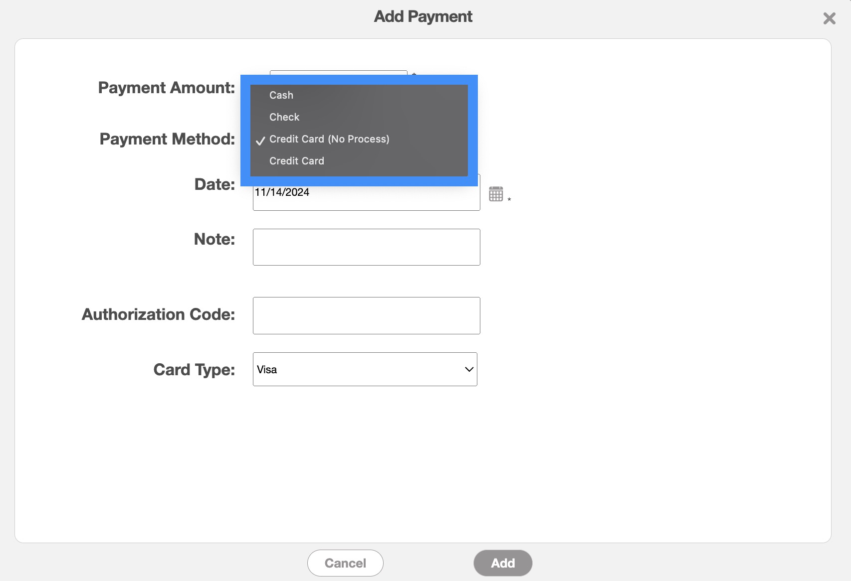This screenshot has height=581, width=851.
Task: Click the Date label text
Action: pos(214,184)
